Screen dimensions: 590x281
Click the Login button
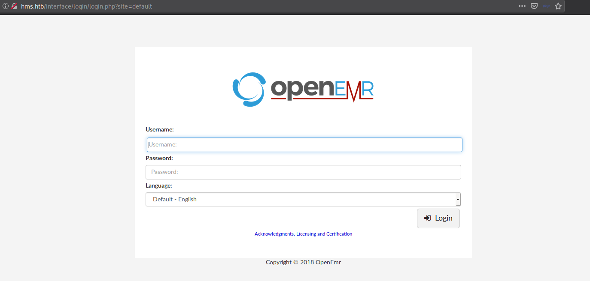point(438,218)
